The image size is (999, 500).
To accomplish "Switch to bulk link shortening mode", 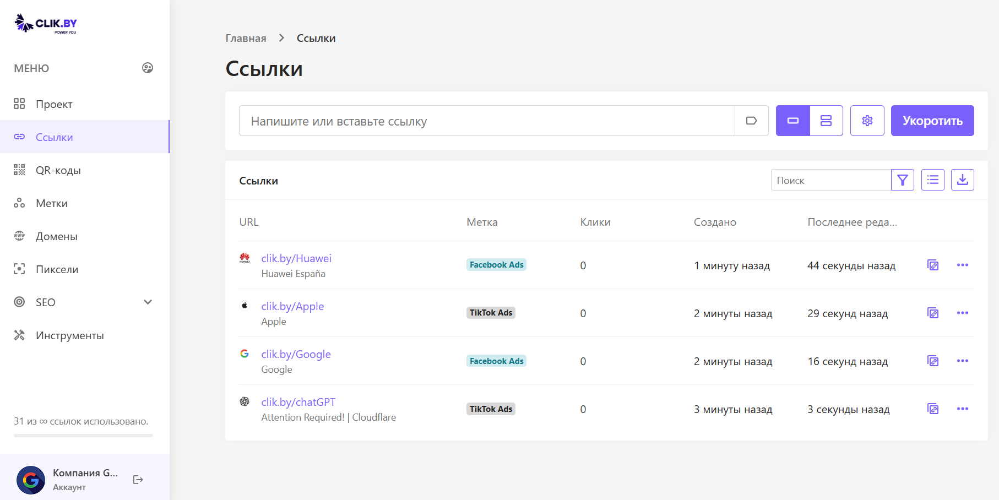I will [826, 121].
